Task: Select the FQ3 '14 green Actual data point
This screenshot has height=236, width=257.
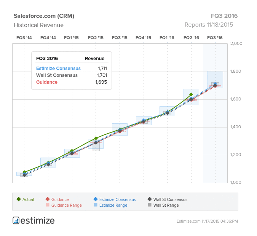Action: point(24,172)
